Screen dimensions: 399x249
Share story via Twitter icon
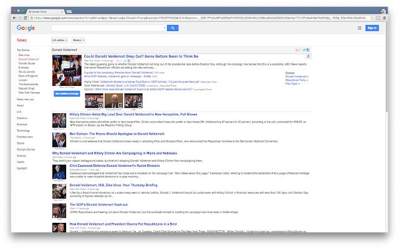coord(303,49)
